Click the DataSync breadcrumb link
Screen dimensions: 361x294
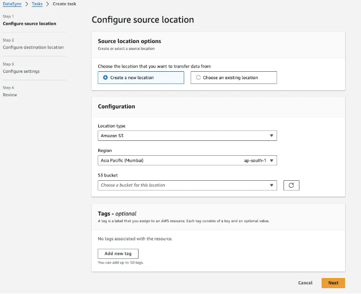coord(12,4)
